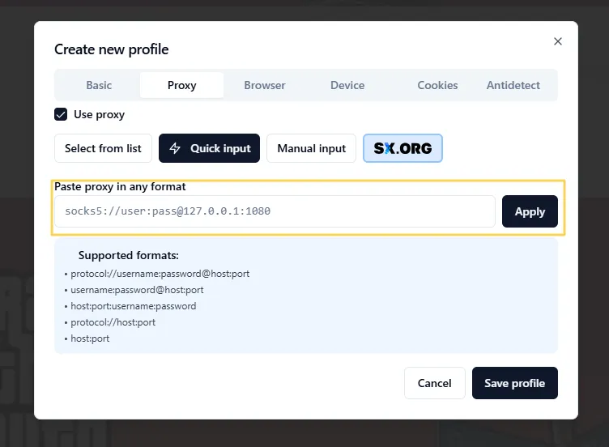Click the lightning bolt icon
The width and height of the screenshot is (609, 447).
point(175,148)
